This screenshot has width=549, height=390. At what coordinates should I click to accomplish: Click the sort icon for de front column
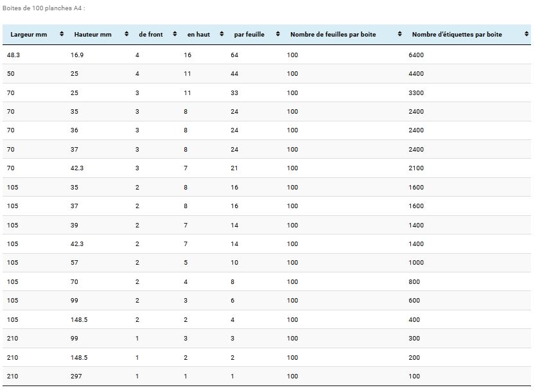pyautogui.click(x=175, y=34)
